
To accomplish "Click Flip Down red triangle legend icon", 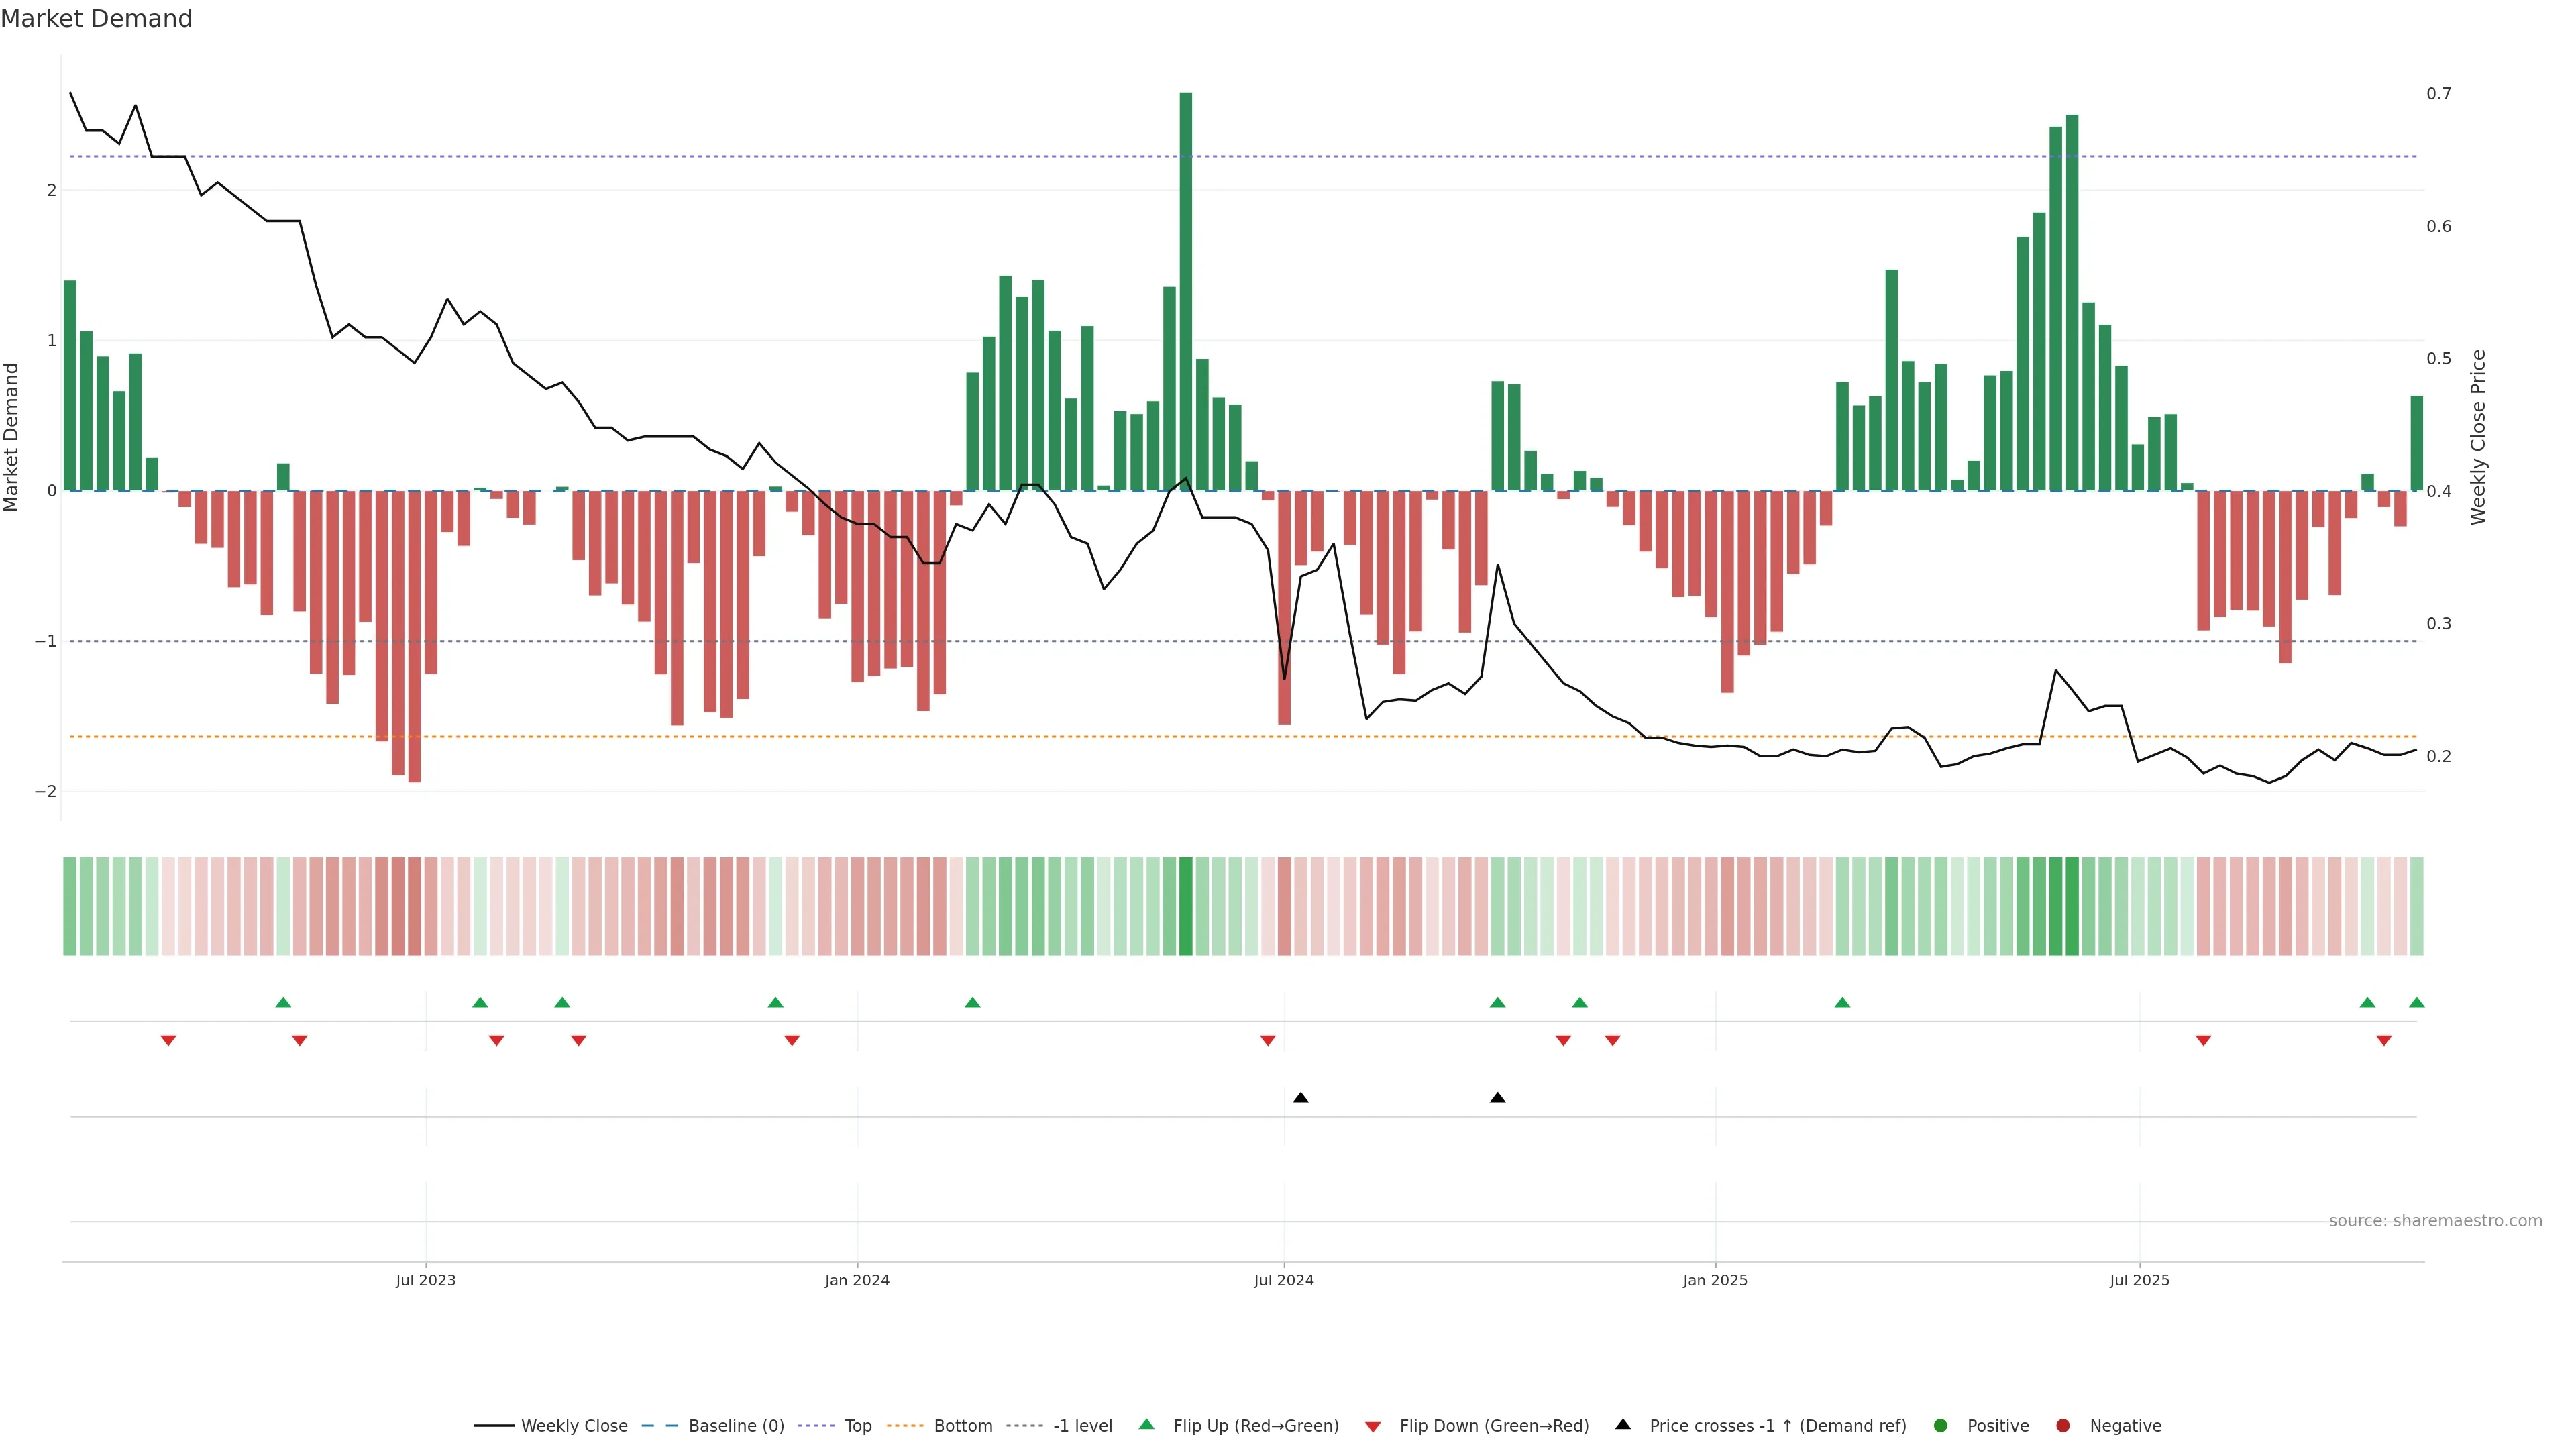I will (1373, 1426).
